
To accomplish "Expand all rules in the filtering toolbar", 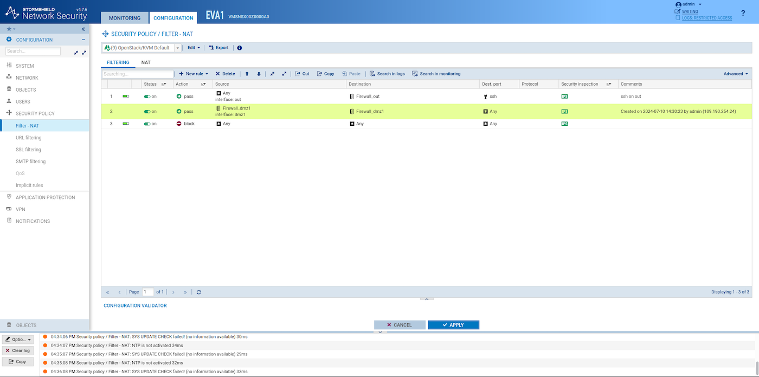I will (284, 74).
